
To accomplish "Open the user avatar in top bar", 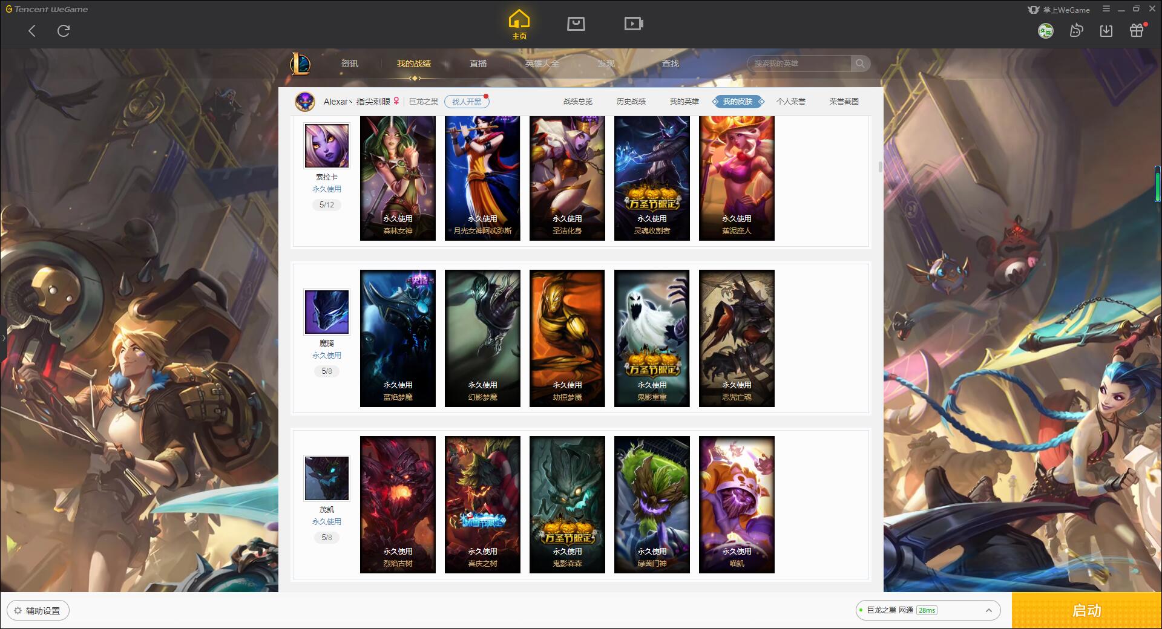I will tap(1045, 31).
